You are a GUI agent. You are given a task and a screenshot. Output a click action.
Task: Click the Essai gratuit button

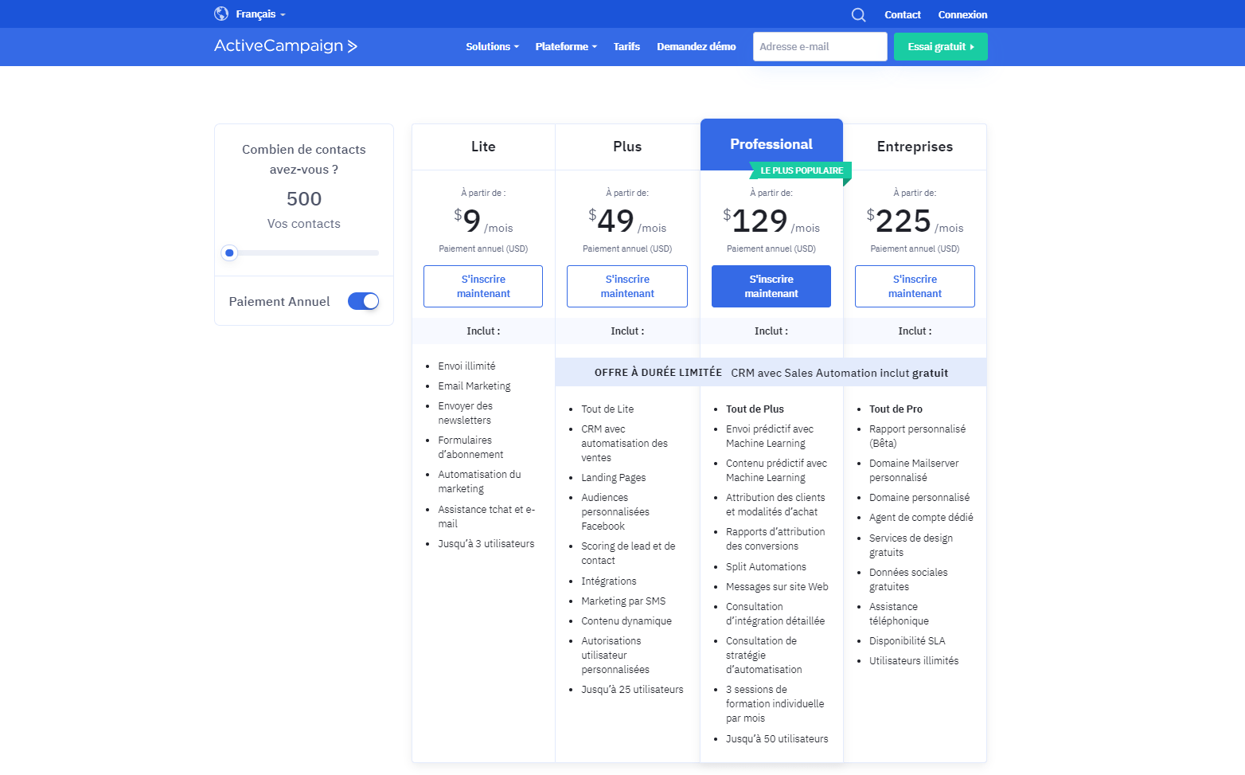(941, 46)
